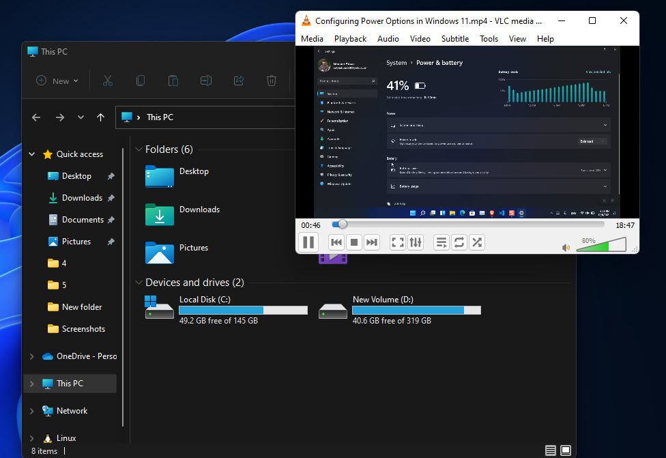Mute audio with VLC speaker icon
This screenshot has width=666, height=458.
click(566, 247)
